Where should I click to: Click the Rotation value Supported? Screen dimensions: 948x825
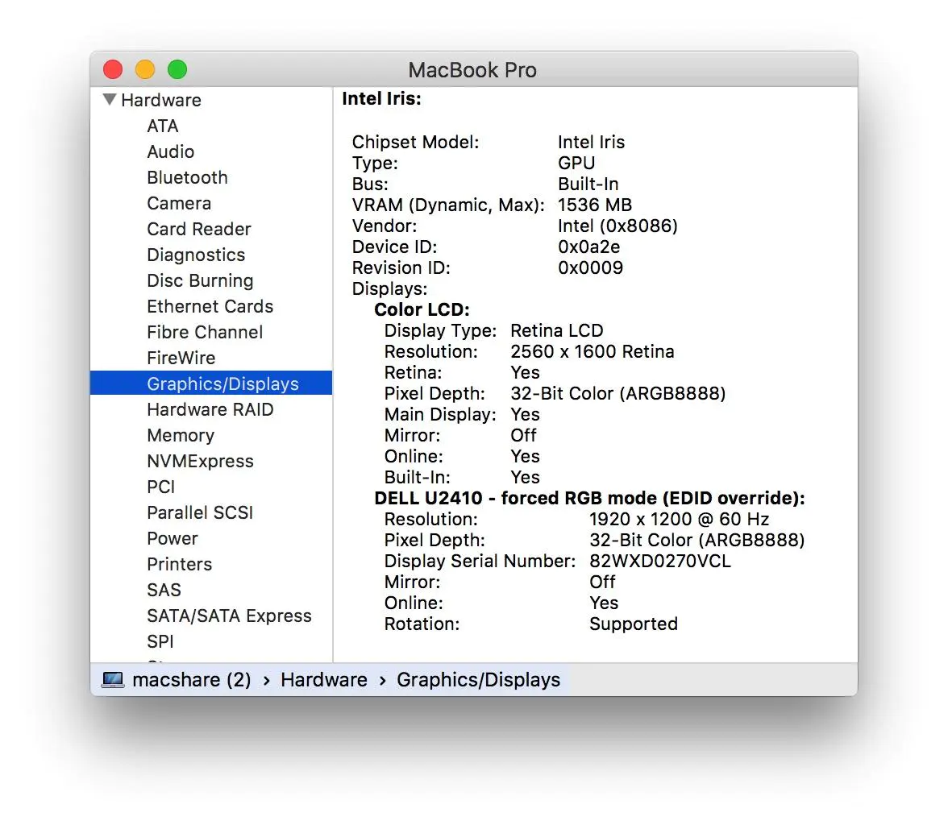tap(634, 624)
